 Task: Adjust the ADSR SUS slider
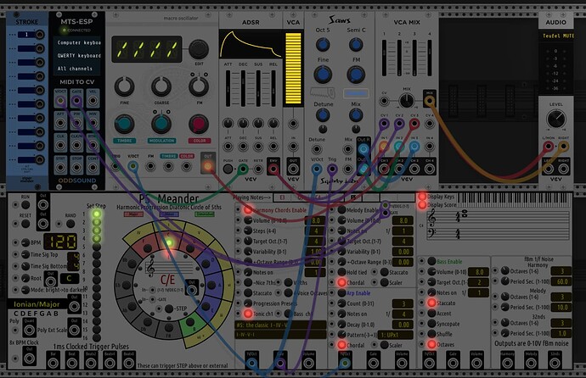click(258, 88)
